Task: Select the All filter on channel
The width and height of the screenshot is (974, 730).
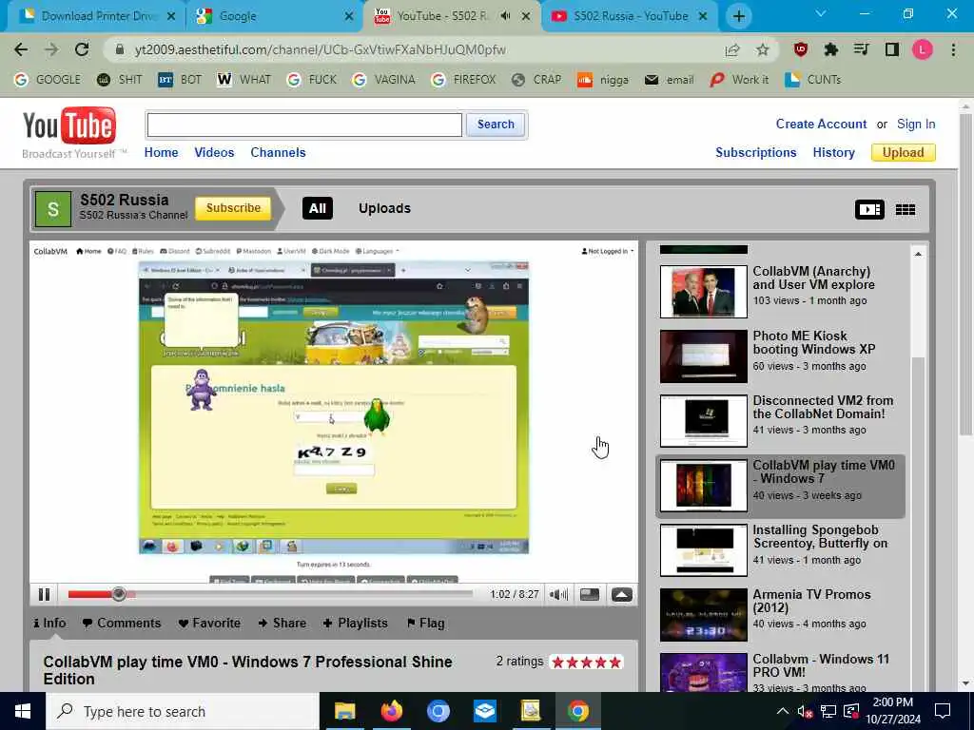Action: [318, 208]
